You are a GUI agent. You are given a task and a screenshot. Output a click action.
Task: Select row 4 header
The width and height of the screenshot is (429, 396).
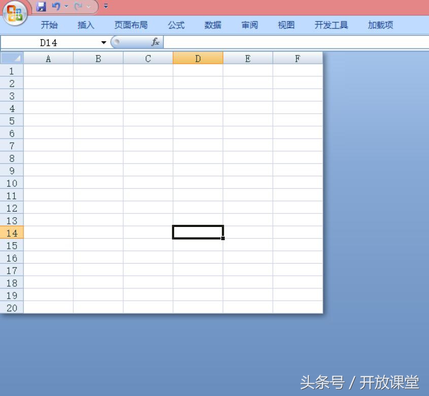12,108
